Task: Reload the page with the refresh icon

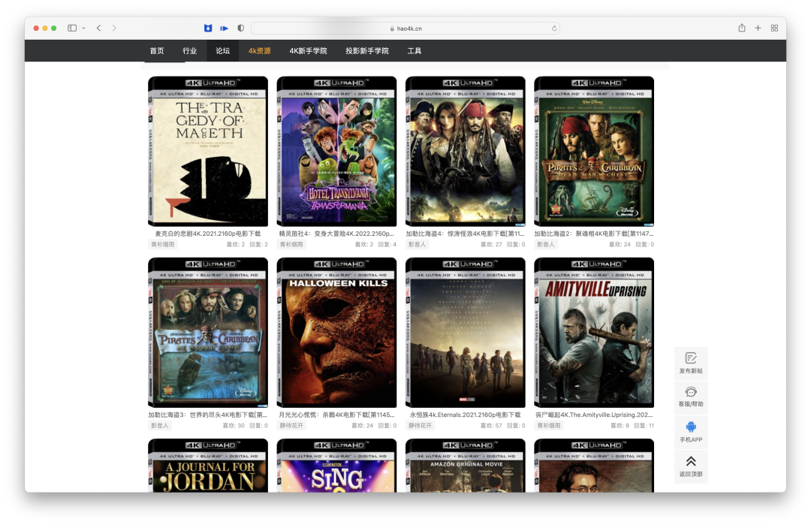Action: point(554,29)
